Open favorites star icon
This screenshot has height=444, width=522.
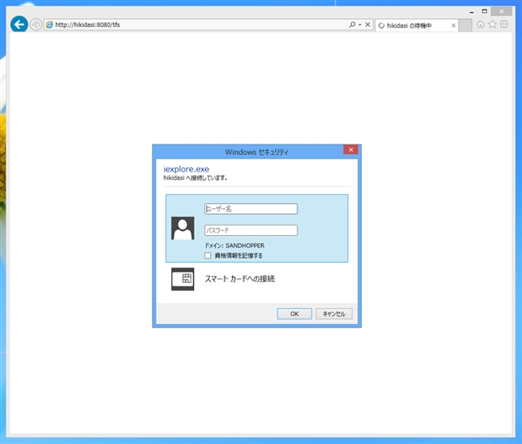pos(492,24)
